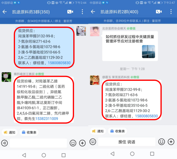Open the more options menu in 凯途原料药3群
This screenshot has width=177, height=159.
tap(82, 12)
